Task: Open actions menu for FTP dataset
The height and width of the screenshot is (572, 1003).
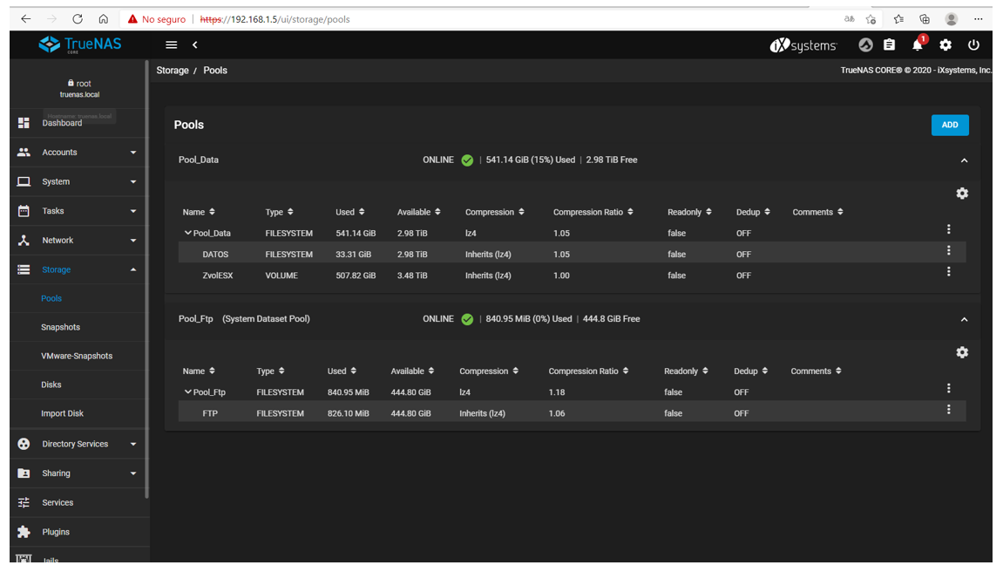Action: 949,410
